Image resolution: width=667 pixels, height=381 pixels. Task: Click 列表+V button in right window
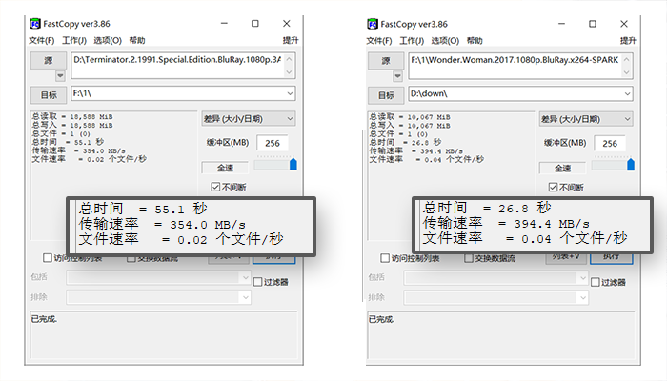point(566,258)
